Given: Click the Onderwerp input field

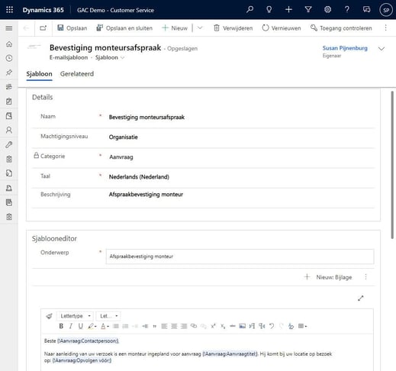Looking at the screenshot, I should (x=240, y=256).
